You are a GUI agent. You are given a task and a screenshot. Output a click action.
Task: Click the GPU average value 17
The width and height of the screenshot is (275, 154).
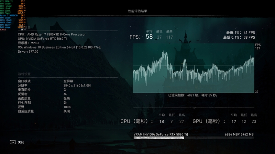[234, 121]
